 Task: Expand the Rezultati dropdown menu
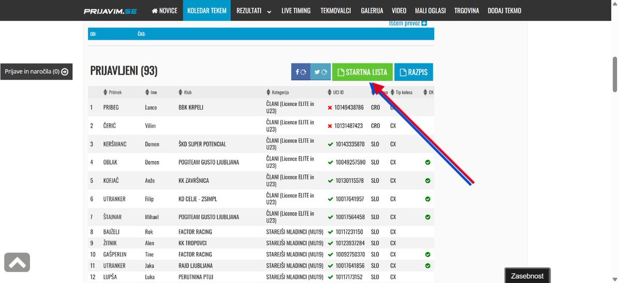click(254, 11)
